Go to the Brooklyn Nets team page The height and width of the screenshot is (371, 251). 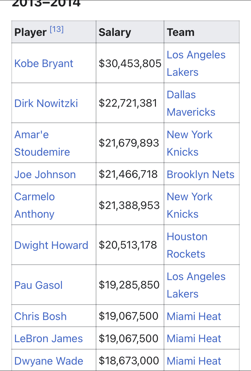200,174
